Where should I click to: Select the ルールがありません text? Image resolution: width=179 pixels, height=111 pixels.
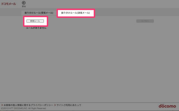(36, 28)
